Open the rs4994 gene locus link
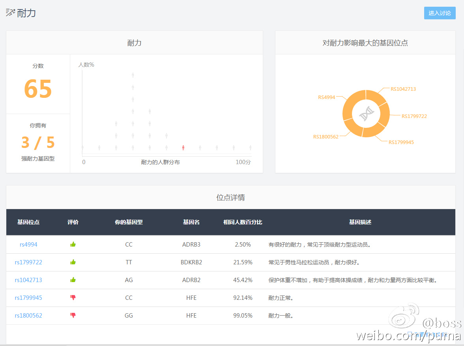 click(x=28, y=245)
